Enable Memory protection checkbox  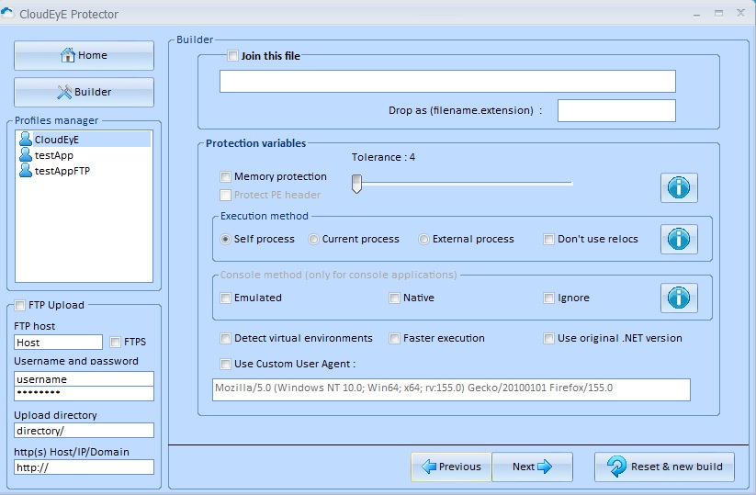coord(225,177)
